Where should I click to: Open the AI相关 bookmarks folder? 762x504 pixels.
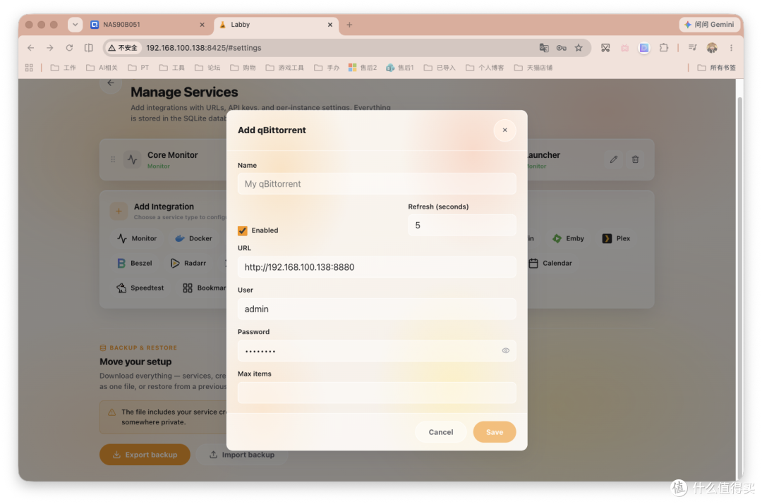102,68
